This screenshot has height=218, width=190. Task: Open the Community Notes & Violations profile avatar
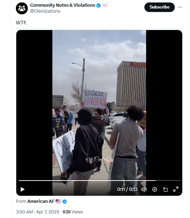22,8
